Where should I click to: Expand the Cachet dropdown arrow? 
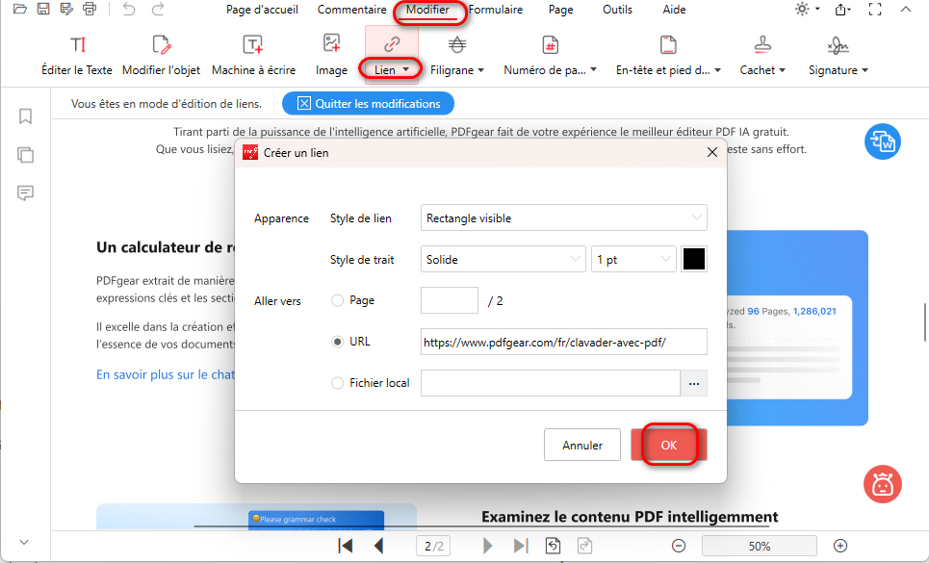pyautogui.click(x=782, y=70)
